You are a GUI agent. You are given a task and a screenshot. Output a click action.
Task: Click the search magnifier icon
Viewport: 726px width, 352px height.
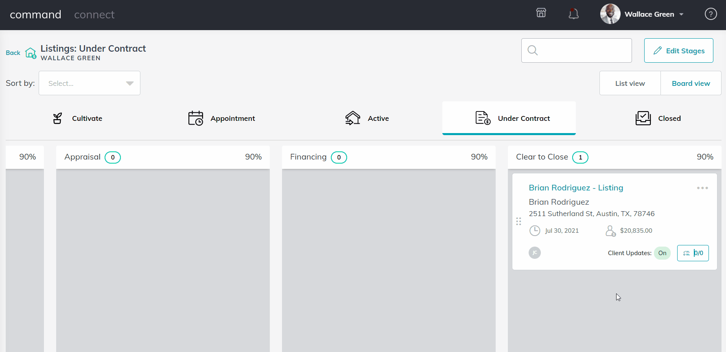[x=533, y=50]
